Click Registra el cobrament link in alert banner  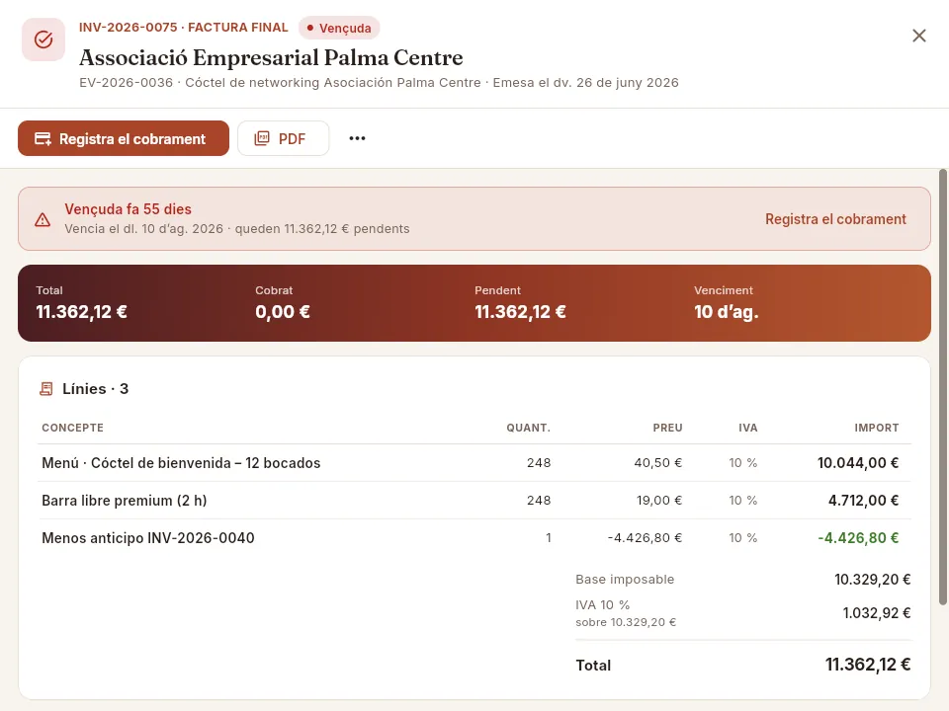(835, 219)
